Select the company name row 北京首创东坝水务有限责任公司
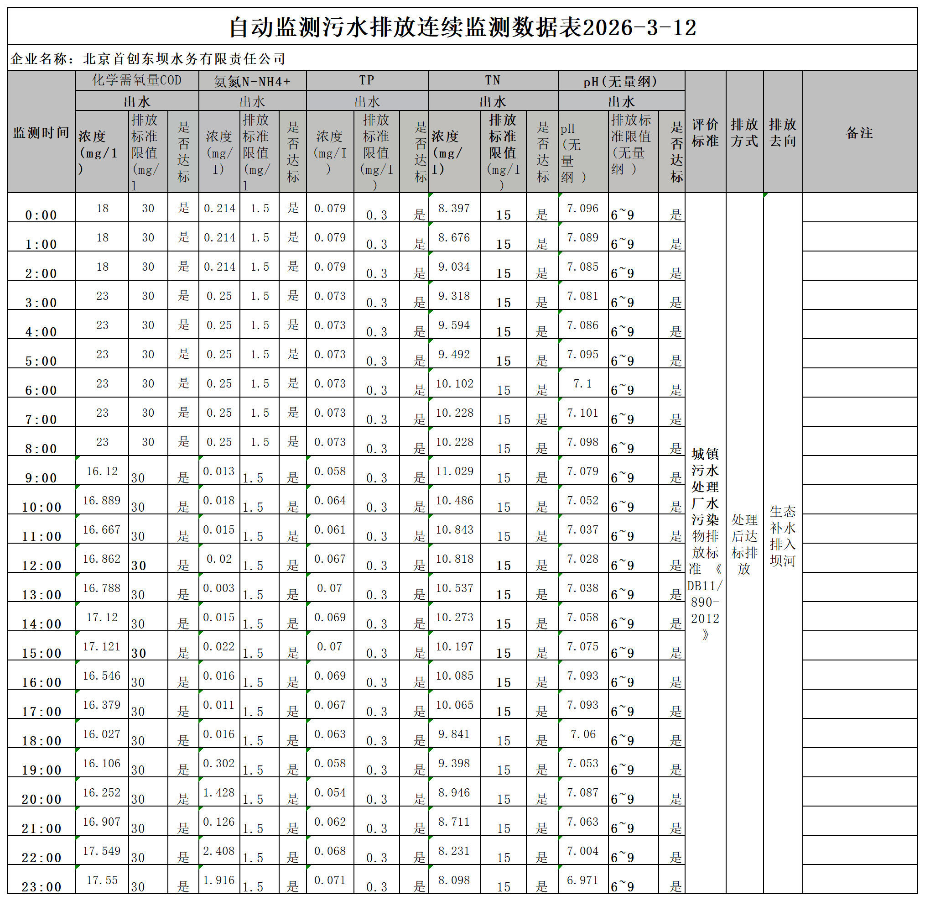The image size is (925, 901). [147, 59]
